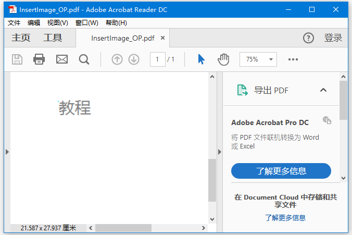Click the 21.587 x 27.937 厘米 page size

(x=48, y=228)
